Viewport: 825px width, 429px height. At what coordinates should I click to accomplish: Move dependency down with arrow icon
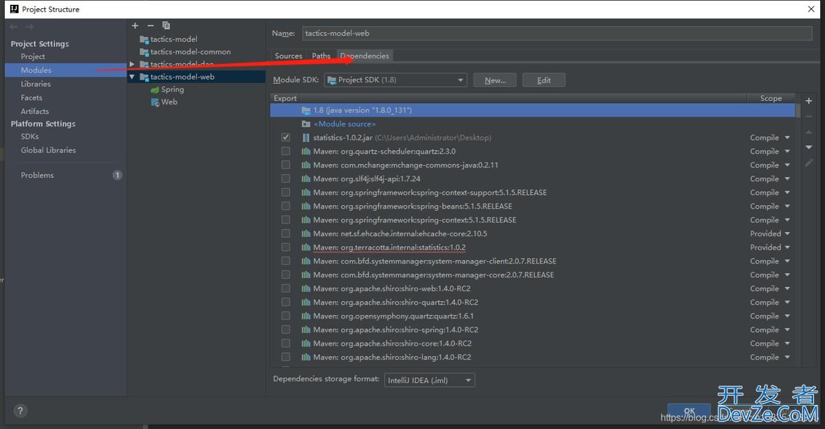coord(808,148)
